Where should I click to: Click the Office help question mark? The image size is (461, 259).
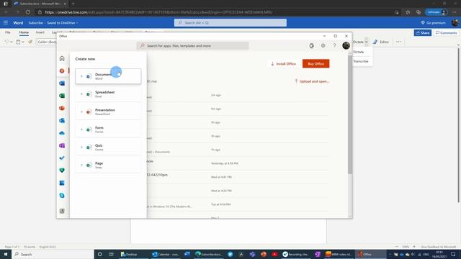[x=334, y=45]
